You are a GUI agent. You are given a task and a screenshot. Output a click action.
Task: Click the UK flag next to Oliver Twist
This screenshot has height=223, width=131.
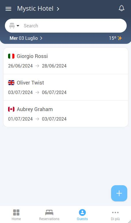11,83
